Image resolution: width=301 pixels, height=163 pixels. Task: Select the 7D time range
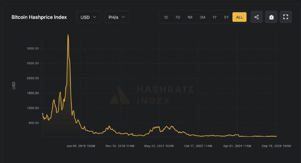click(x=178, y=17)
